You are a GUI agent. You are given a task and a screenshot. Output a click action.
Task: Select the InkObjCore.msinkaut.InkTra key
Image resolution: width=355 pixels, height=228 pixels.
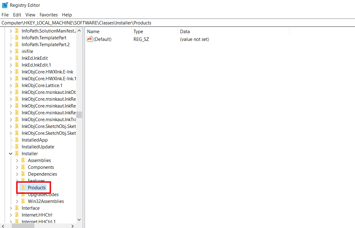pyautogui.click(x=49, y=119)
